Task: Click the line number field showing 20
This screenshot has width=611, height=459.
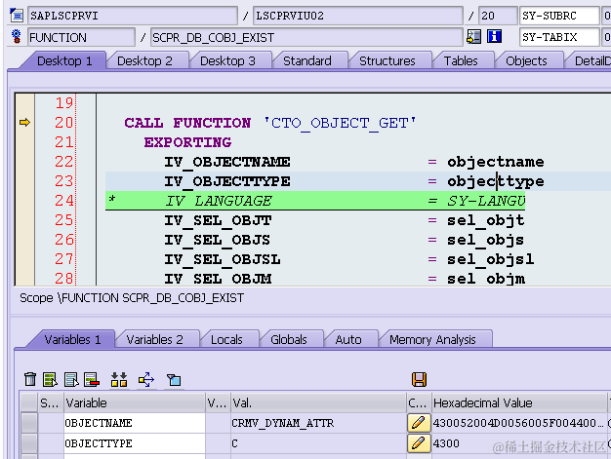Action: click(x=498, y=16)
